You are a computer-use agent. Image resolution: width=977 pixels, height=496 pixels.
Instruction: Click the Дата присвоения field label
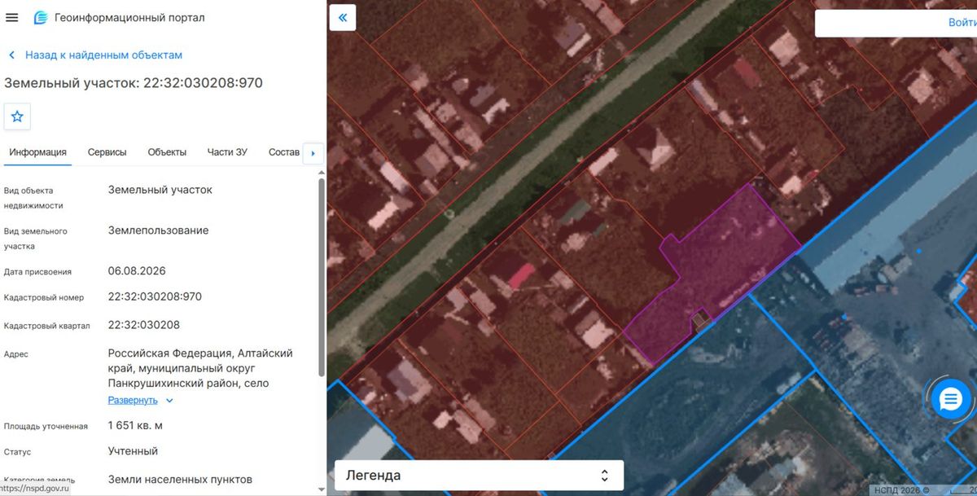37,272
